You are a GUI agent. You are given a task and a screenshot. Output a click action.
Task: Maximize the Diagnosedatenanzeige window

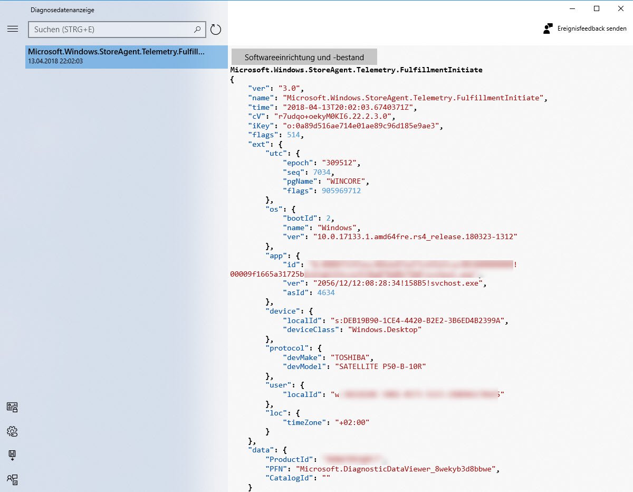(x=597, y=8)
